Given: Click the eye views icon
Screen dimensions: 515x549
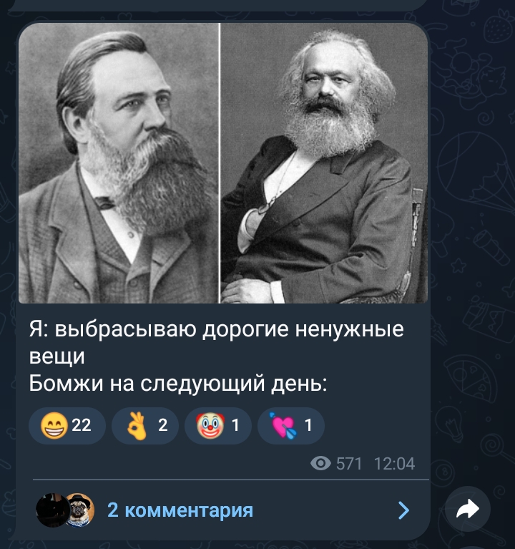Looking at the screenshot, I should [320, 464].
